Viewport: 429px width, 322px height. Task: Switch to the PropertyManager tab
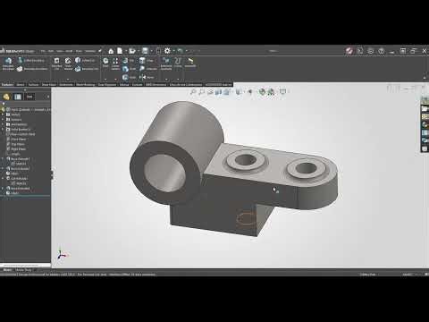(18, 97)
